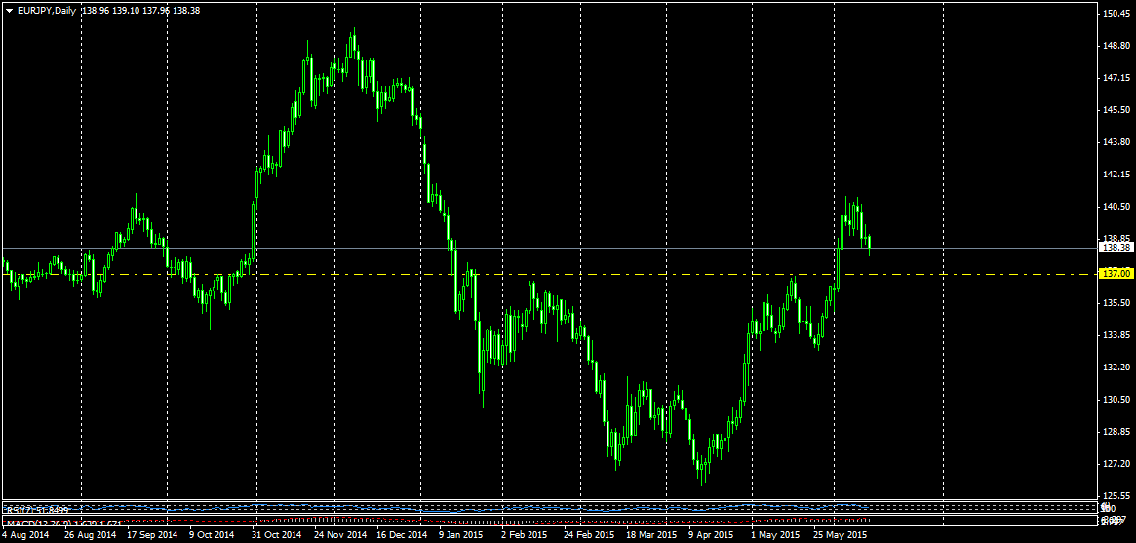
Task: Click the 9 Jan 2015 date label
Action: (461, 536)
